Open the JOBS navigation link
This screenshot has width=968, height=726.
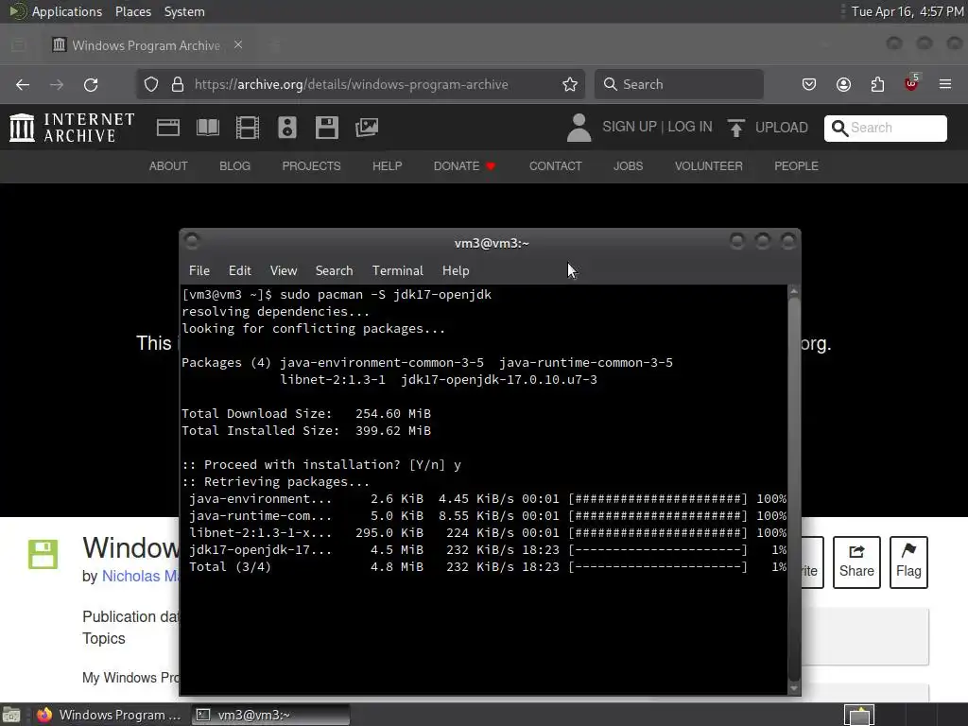coord(628,166)
